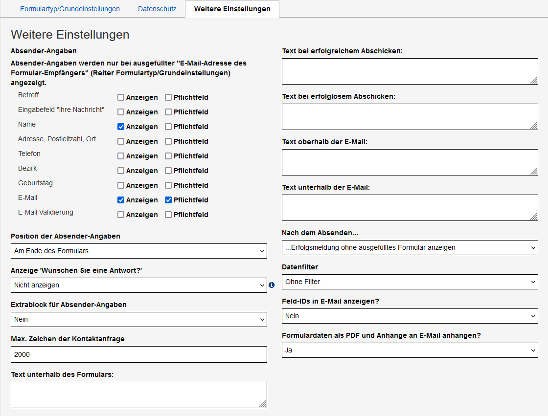
Task: Open the Datenfilter dropdown
Action: [x=410, y=282]
